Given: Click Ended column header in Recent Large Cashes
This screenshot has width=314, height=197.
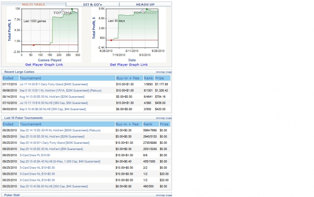Looking at the screenshot, I should 10,78.
